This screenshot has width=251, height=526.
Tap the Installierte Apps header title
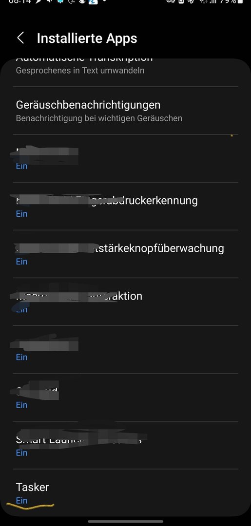[x=87, y=38]
